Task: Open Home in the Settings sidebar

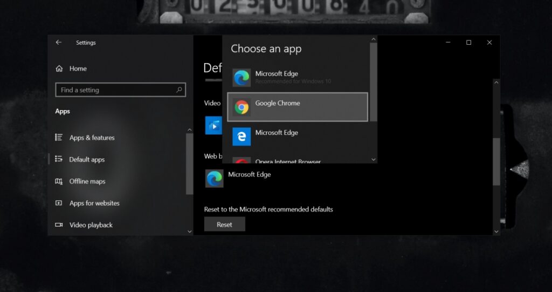Action: [x=78, y=69]
